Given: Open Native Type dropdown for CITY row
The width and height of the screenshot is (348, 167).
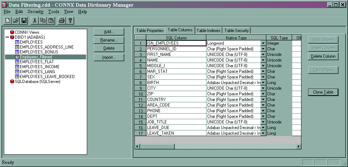Looking at the screenshot, I should (x=263, y=88).
